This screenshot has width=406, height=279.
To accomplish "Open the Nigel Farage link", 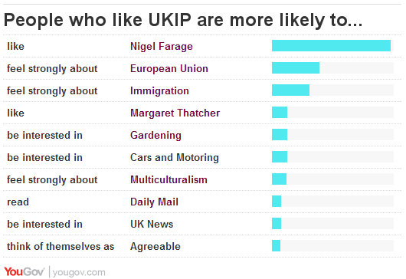I will (162, 46).
